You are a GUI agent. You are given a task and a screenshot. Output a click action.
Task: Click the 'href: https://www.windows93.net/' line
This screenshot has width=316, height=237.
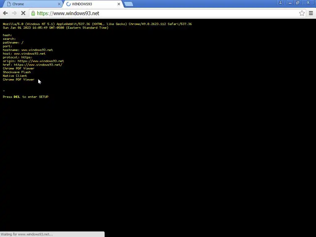32,65
